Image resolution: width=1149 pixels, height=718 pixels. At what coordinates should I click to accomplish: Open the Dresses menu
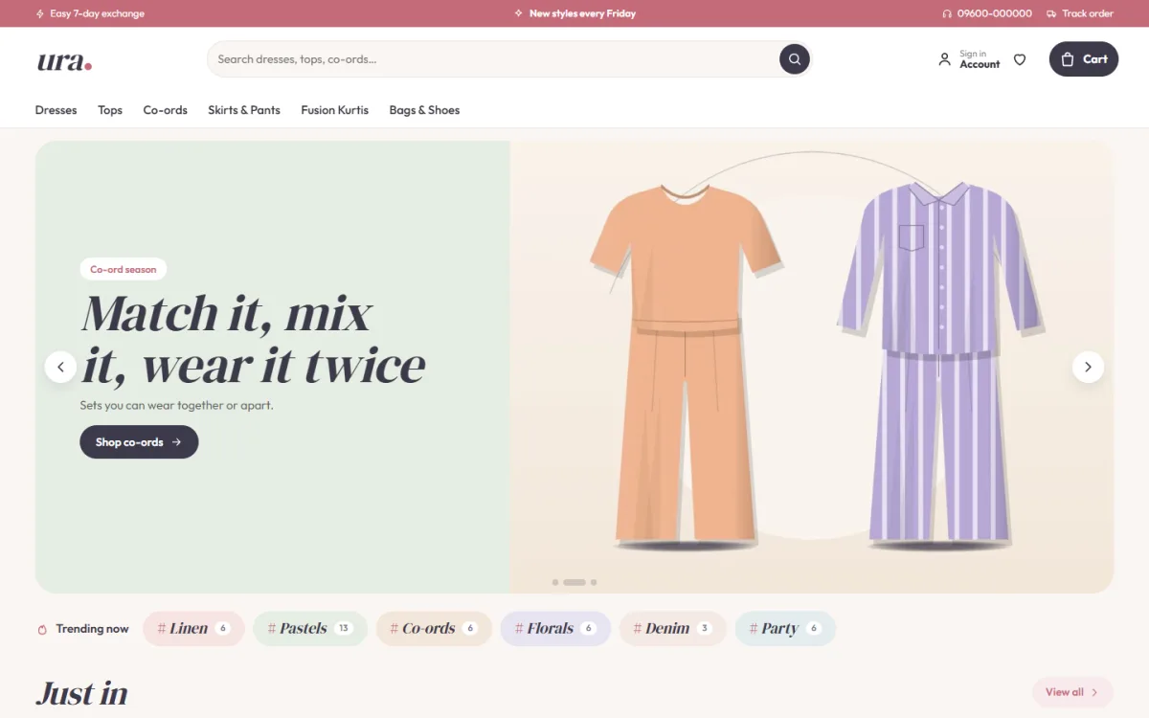[x=56, y=110]
